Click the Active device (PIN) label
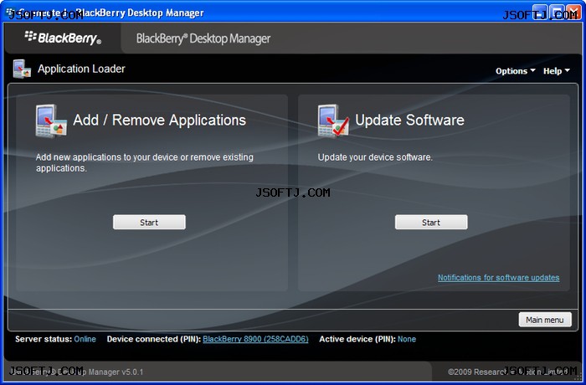Screen dimensions: 586x385 click(x=357, y=339)
